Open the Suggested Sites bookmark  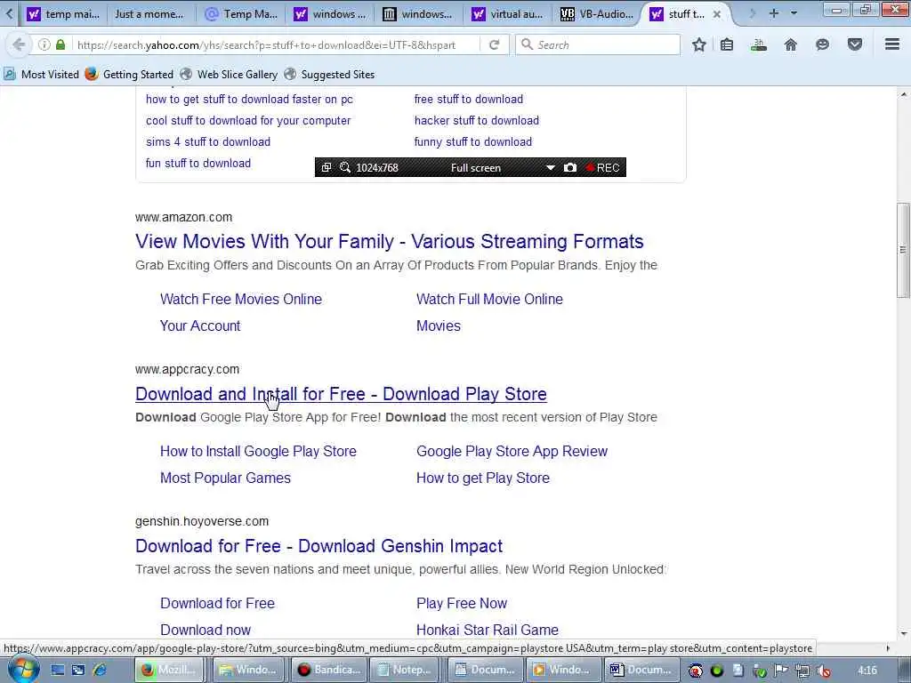click(329, 75)
